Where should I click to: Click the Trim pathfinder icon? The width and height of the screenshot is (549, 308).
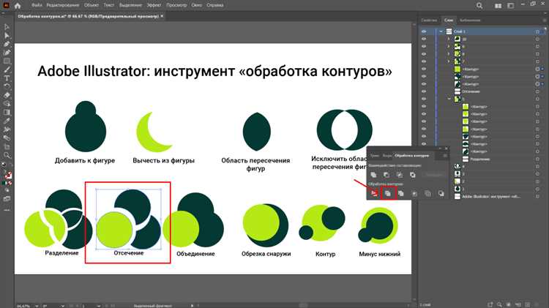387,193
